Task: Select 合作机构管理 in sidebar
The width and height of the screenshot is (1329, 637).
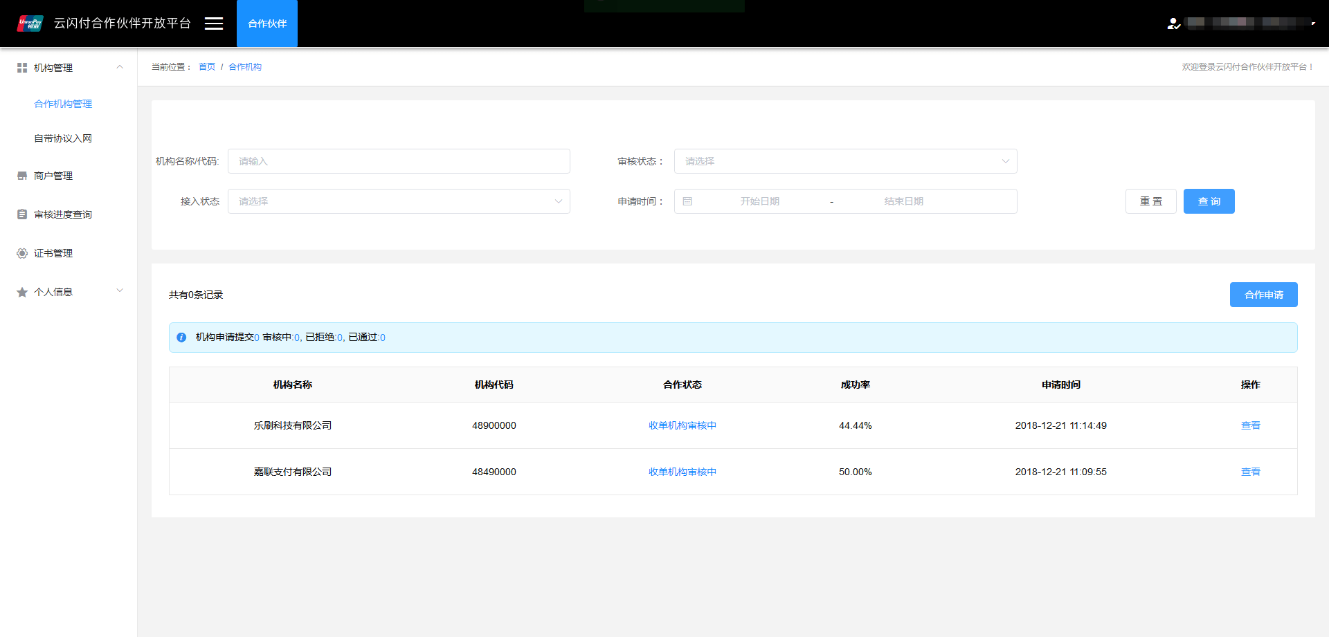Action: [x=63, y=104]
